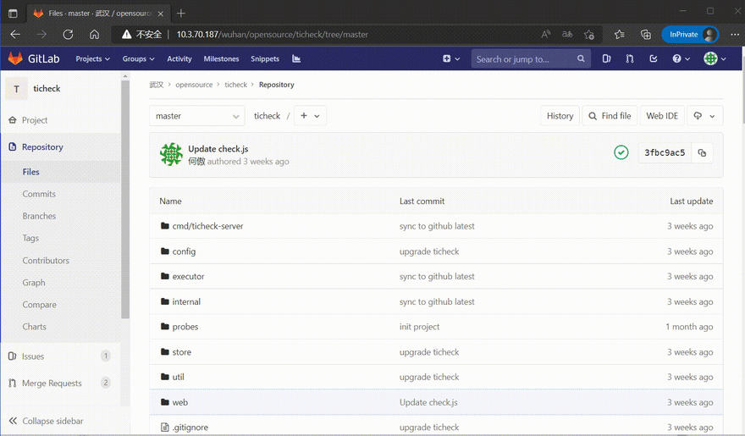Open Issues in the sidebar
Viewport: 745px width, 436px height.
(32, 356)
